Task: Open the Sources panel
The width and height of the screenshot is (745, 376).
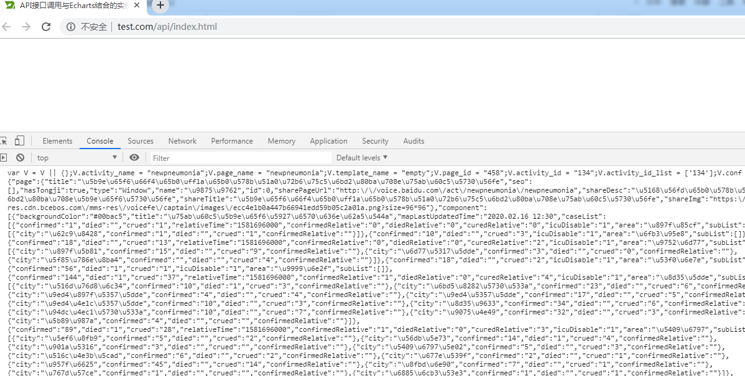Action: [x=141, y=141]
